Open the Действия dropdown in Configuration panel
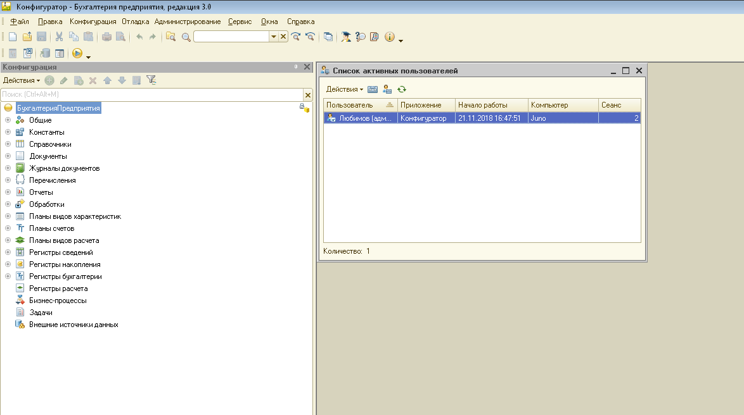 tap(22, 80)
